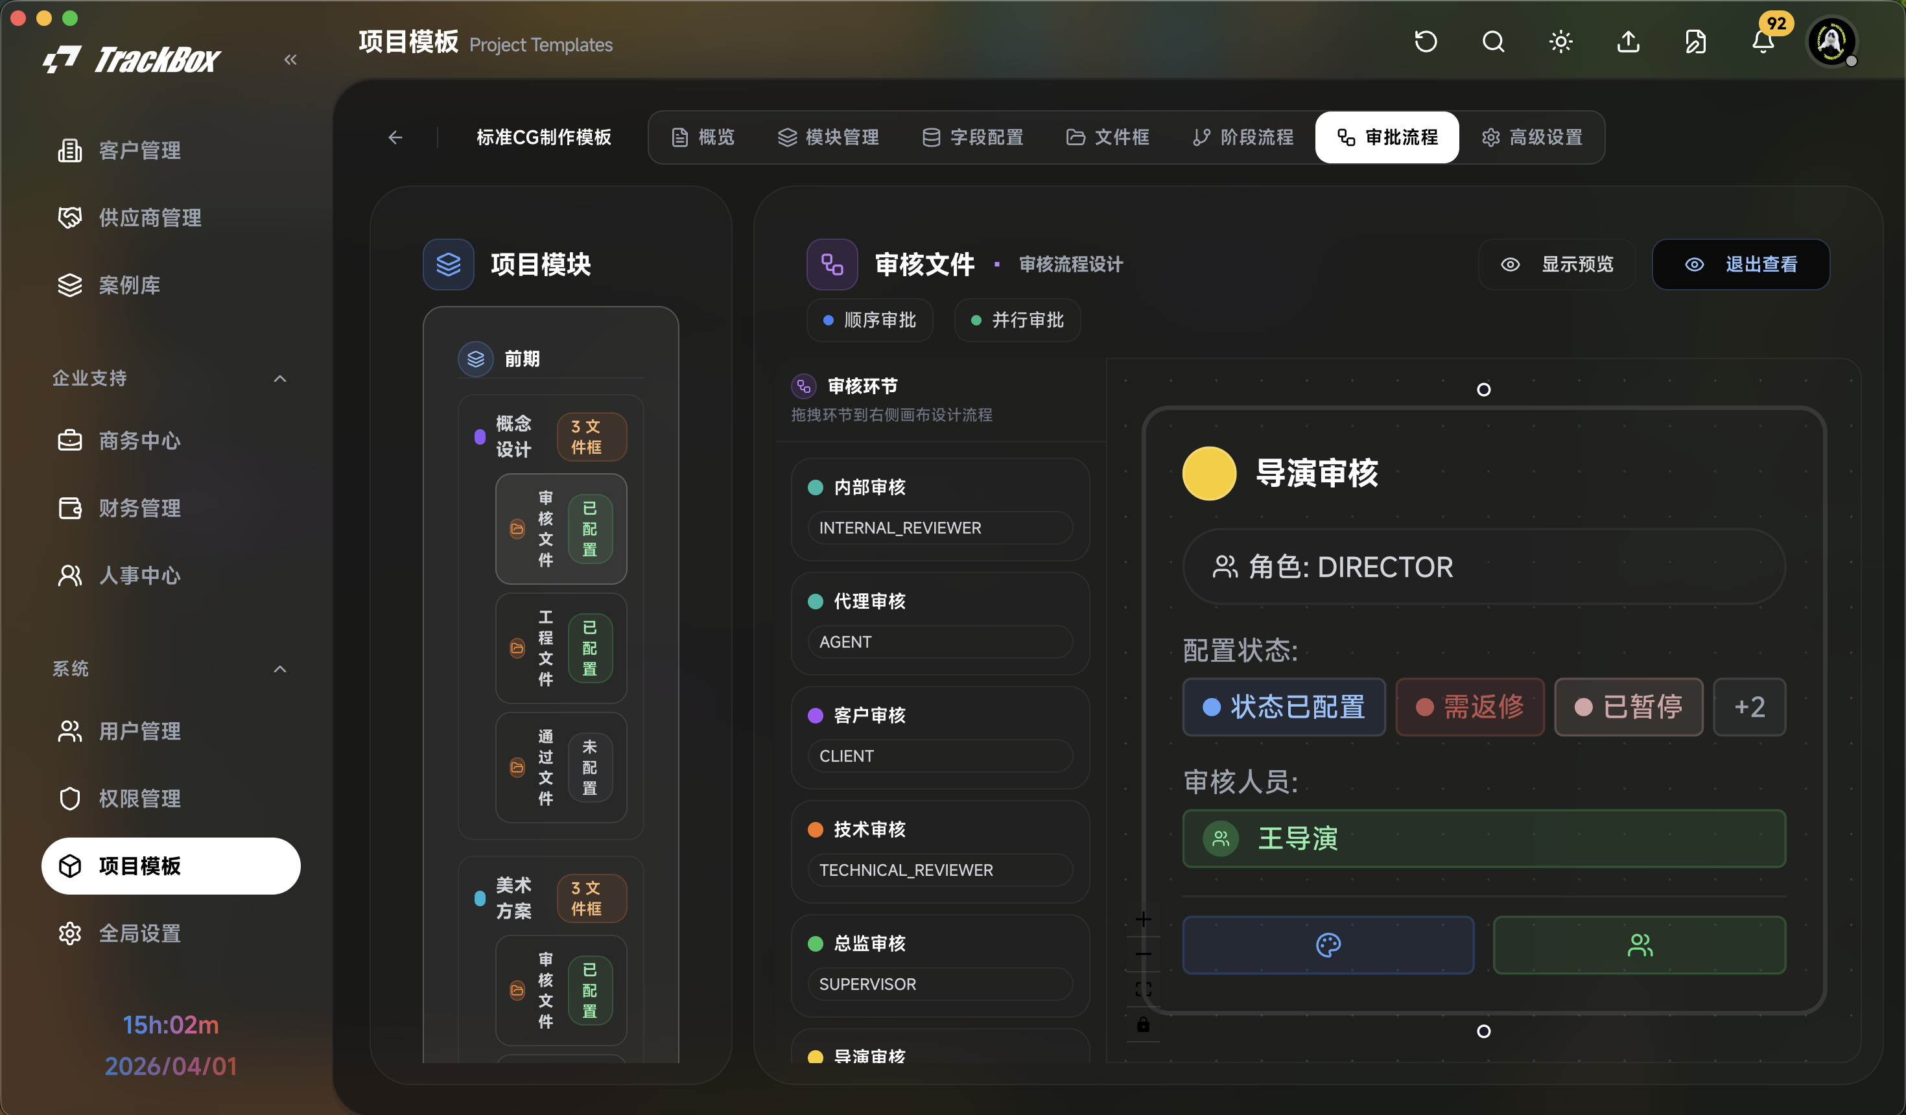
Task: Switch to the 字段配置 tab
Action: 972,137
